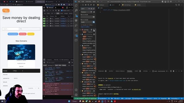Open a new search editor
This screenshot has height=103, width=184.
point(88,5)
